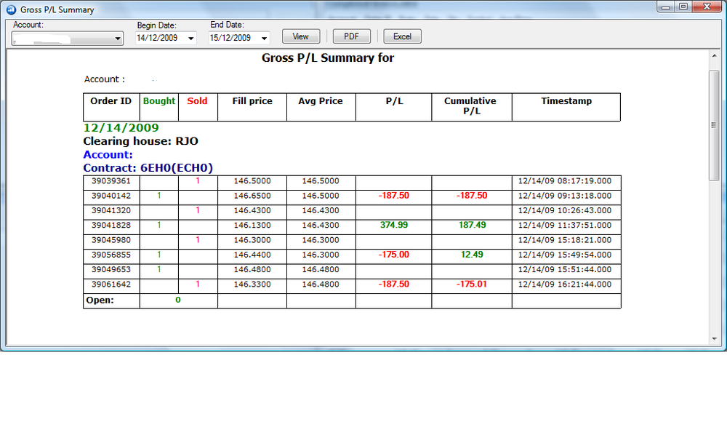Viewport: 727px width, 422px height.
Task: Click the Cumulative P/L column header
Action: pyautogui.click(x=470, y=105)
